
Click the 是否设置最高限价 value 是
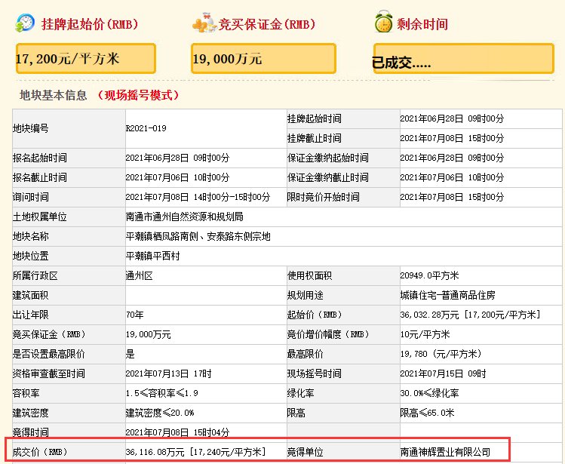(130, 354)
